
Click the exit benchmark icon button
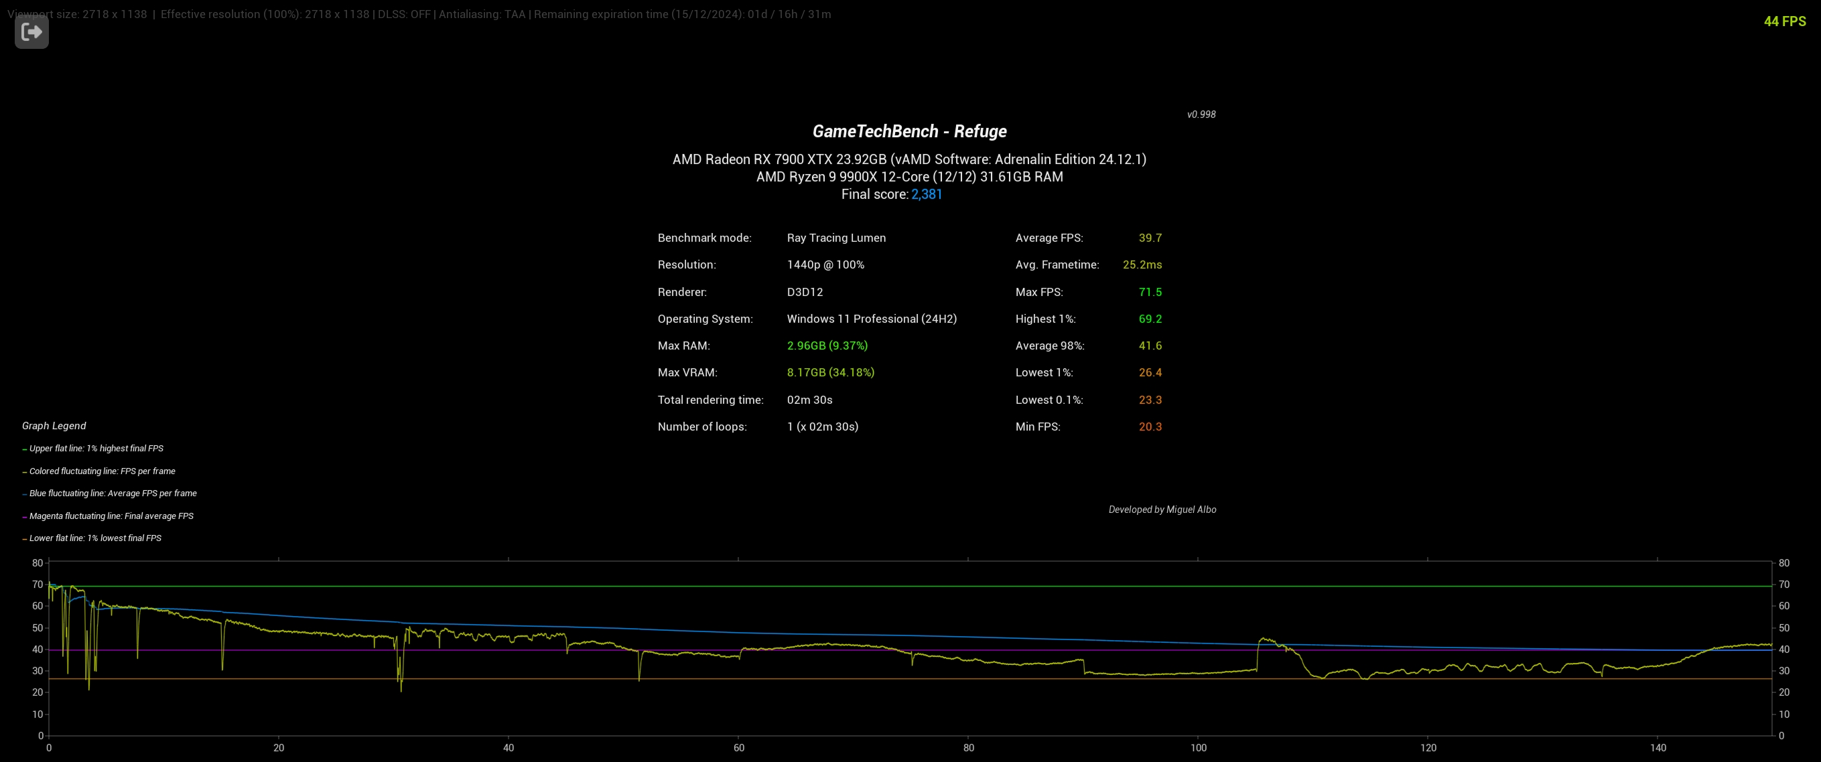click(31, 31)
